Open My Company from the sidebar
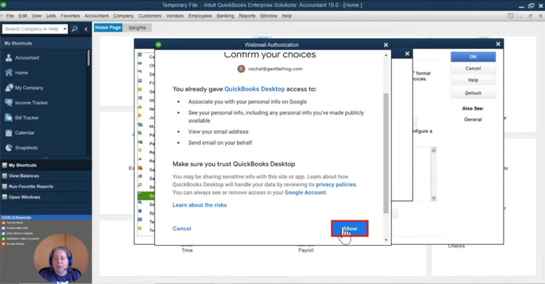The width and height of the screenshot is (545, 284). [9, 88]
